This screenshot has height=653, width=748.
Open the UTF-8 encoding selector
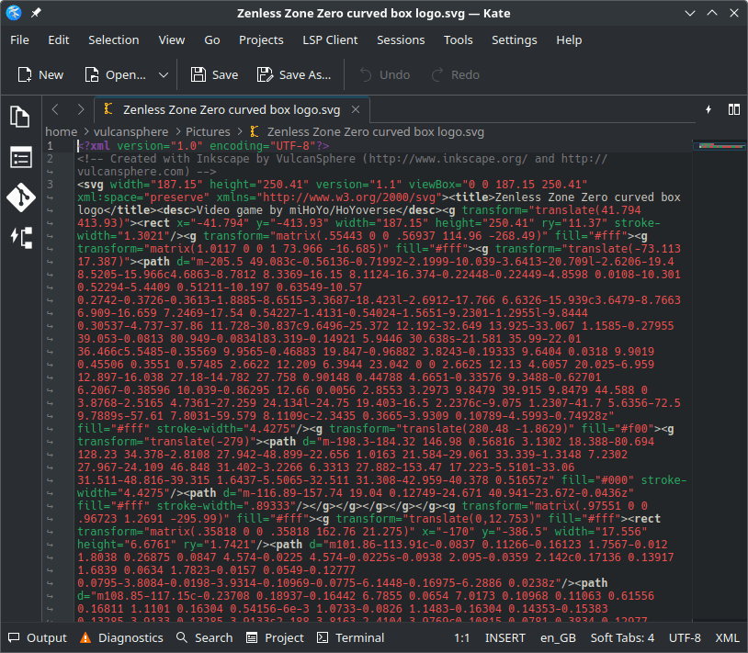point(683,637)
